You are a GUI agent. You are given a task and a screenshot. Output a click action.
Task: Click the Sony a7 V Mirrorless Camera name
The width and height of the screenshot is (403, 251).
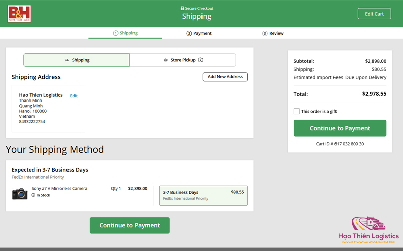[x=59, y=189]
